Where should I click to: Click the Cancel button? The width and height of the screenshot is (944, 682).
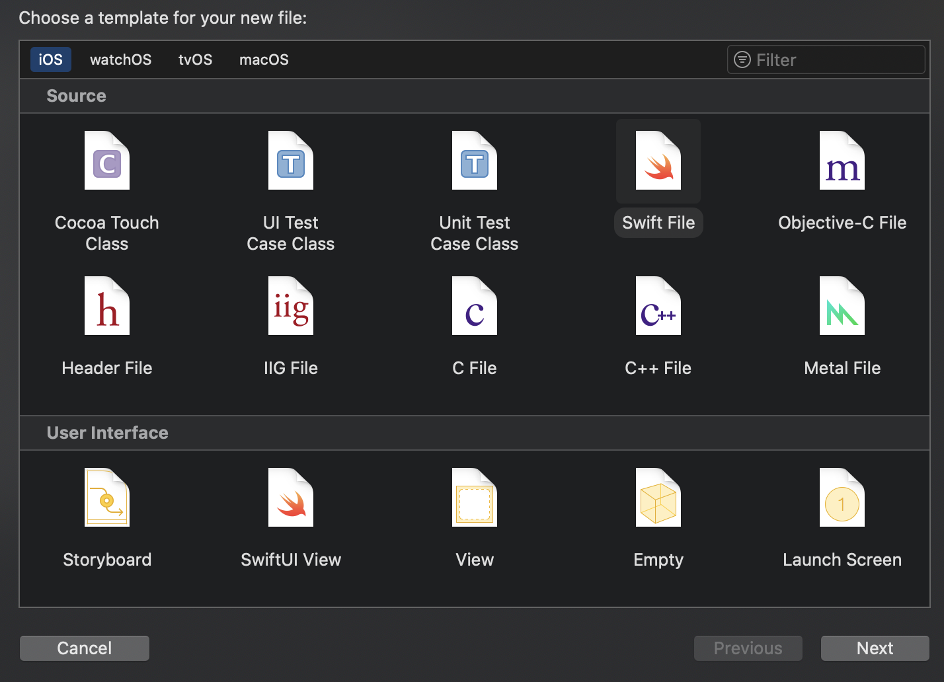click(x=85, y=648)
